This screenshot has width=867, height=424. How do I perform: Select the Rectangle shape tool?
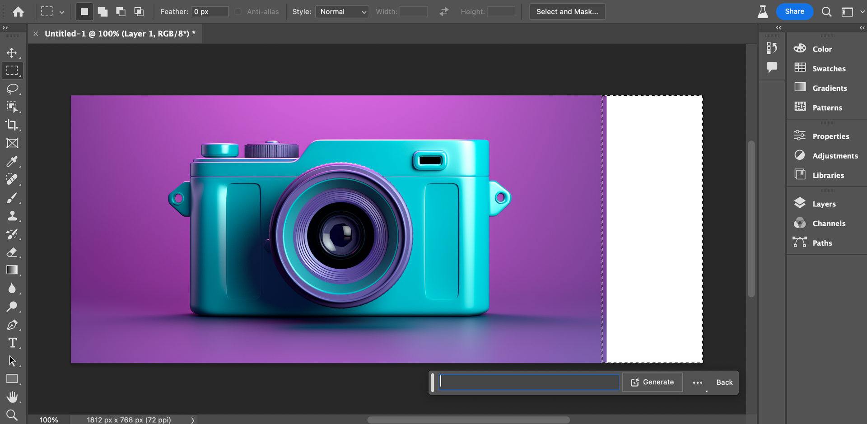(x=12, y=379)
